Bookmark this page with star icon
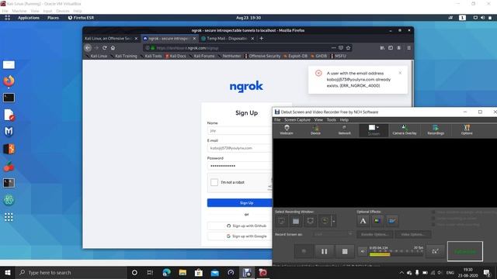The height and width of the screenshot is (279, 497). [349, 48]
